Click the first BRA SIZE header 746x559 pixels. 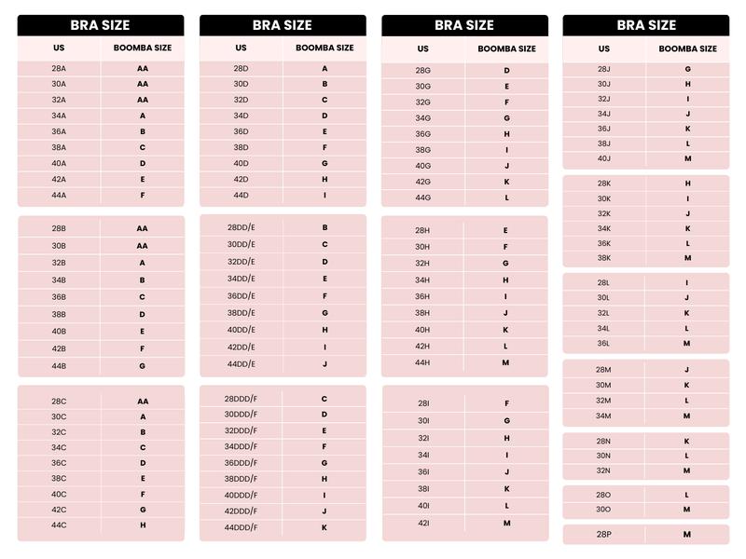point(101,25)
